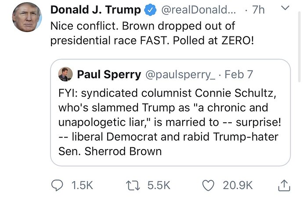Click the vertical scrollbar on right edge
The width and height of the screenshot is (303, 197).
click(x=299, y=47)
